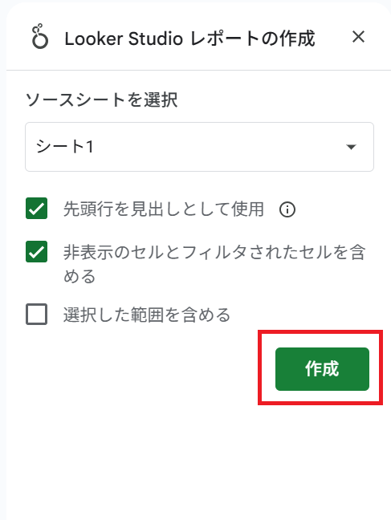Click the checkmark in the second green checkbox
Image resolution: width=391 pixels, height=520 pixels.
[36, 252]
